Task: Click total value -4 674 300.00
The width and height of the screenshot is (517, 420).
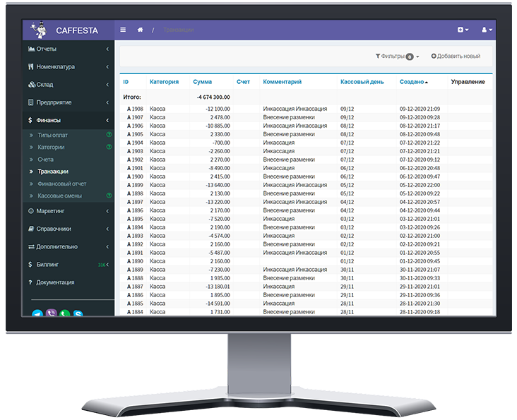Action: (x=213, y=97)
